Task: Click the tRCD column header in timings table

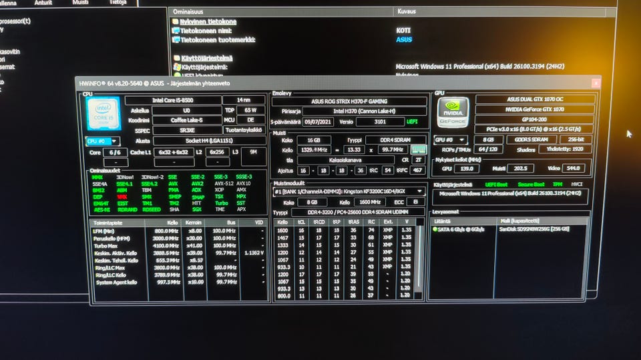Action: point(318,223)
